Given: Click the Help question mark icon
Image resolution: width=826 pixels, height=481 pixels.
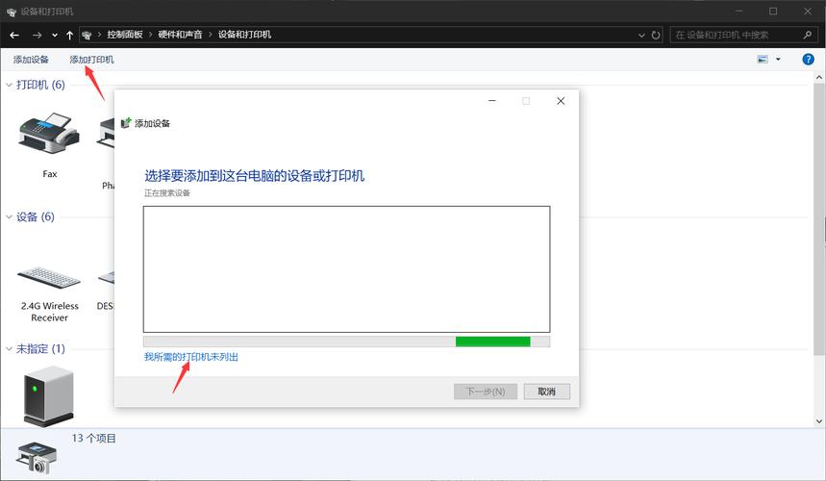Looking at the screenshot, I should [807, 60].
